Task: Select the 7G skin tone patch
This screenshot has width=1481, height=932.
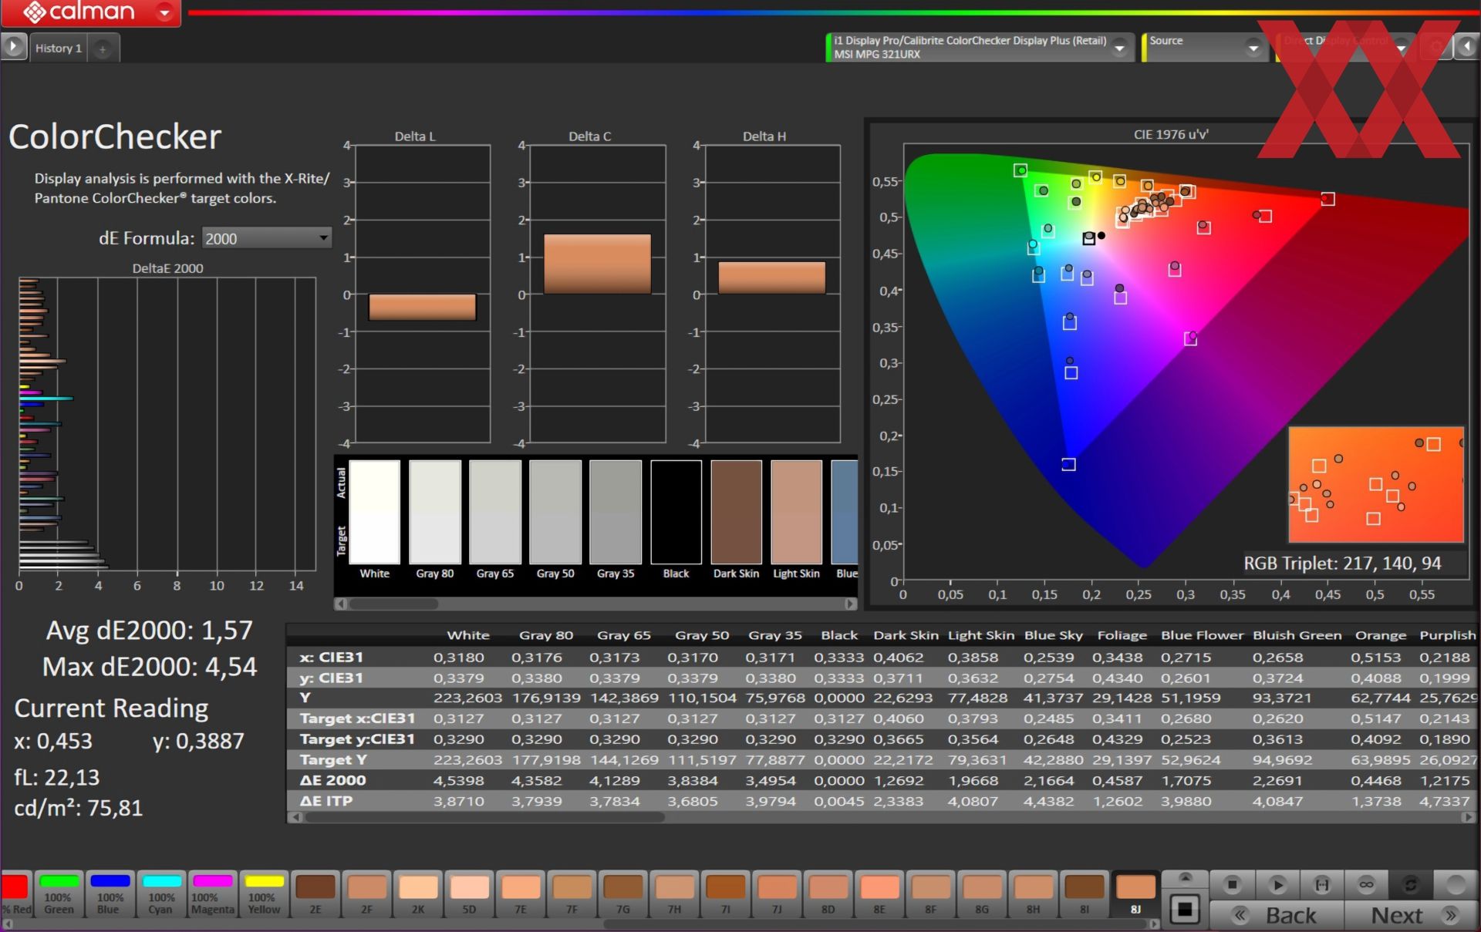Action: pyautogui.click(x=623, y=894)
